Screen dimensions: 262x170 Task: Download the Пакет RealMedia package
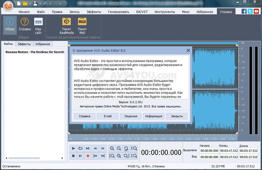tap(66, 25)
